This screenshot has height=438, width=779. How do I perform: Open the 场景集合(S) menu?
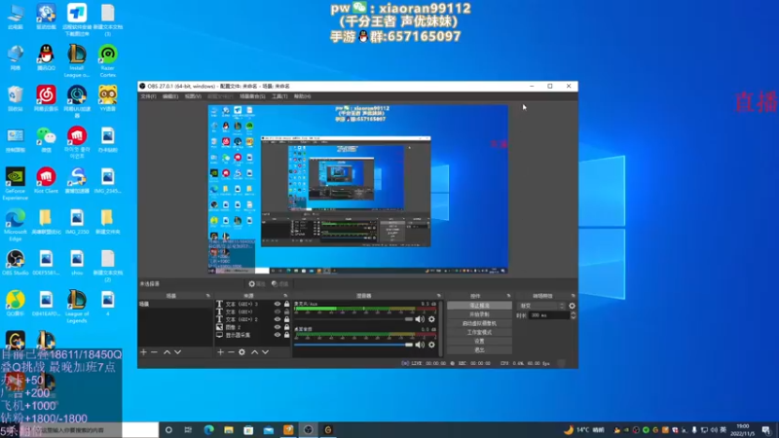pyautogui.click(x=252, y=96)
